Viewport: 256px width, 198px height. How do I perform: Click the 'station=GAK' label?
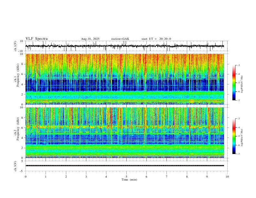[120, 39]
